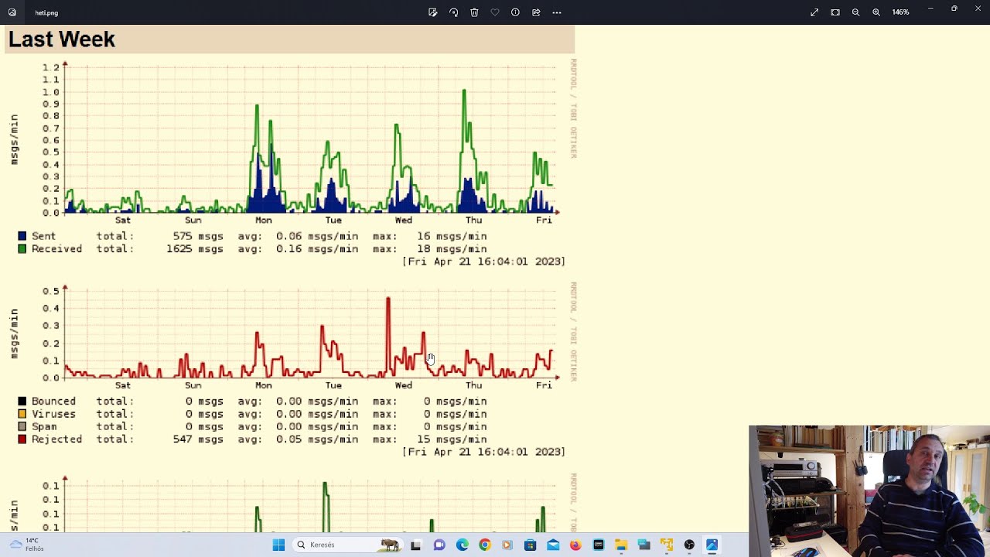Switch to OBS Studio on taskbar
The width and height of the screenshot is (990, 557).
[689, 545]
